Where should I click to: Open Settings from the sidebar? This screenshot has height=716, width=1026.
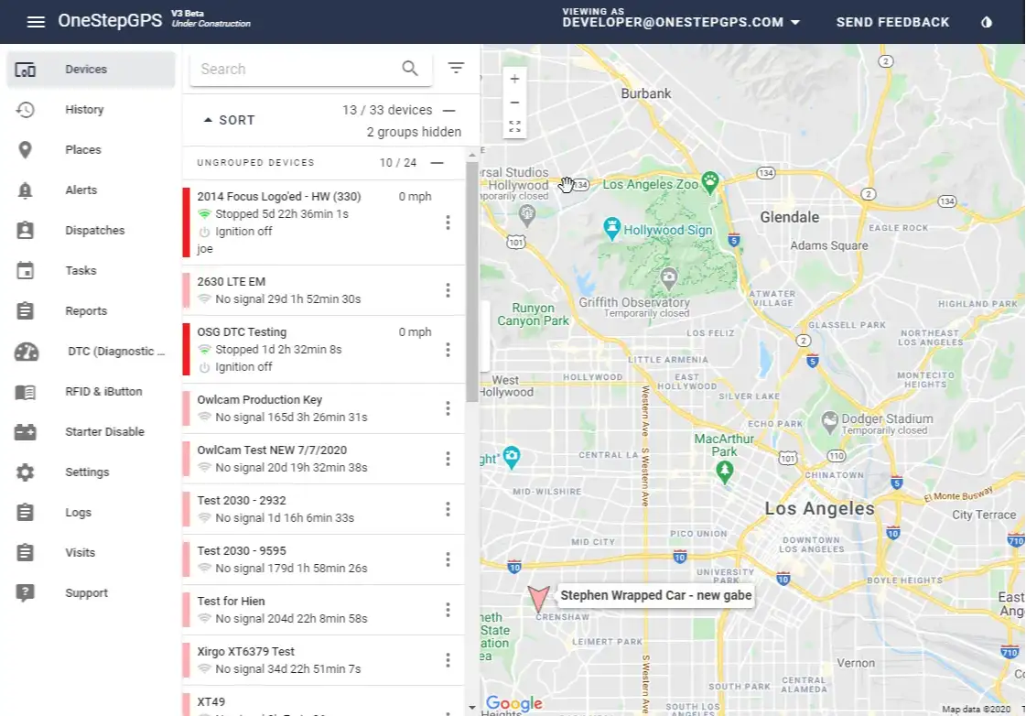tap(87, 472)
